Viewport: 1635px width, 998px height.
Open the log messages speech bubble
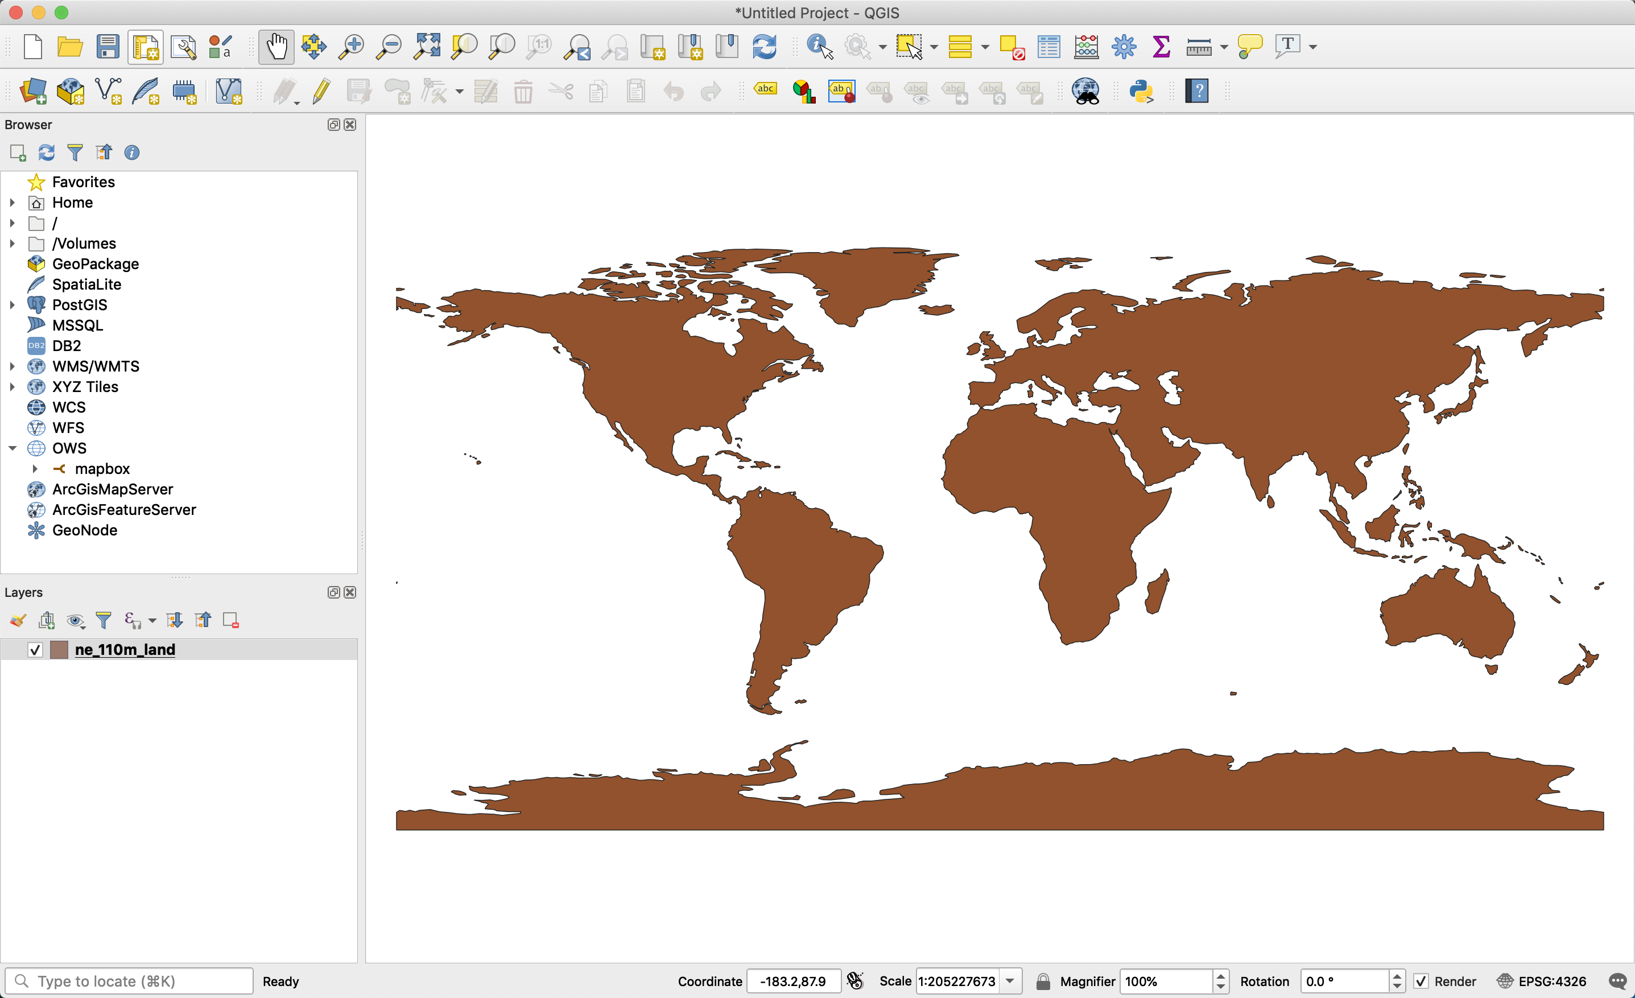[1618, 981]
